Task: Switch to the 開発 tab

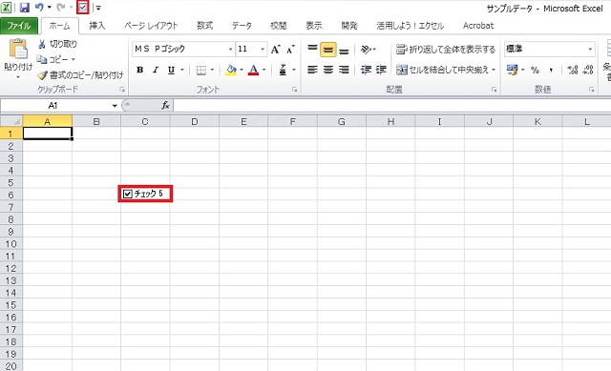Action: click(x=349, y=26)
